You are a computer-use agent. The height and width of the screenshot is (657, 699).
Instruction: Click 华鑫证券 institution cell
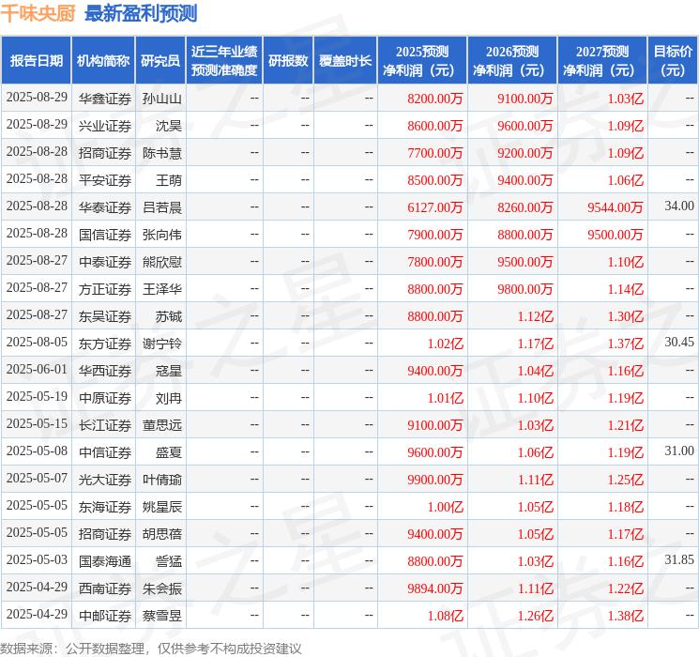[105, 99]
